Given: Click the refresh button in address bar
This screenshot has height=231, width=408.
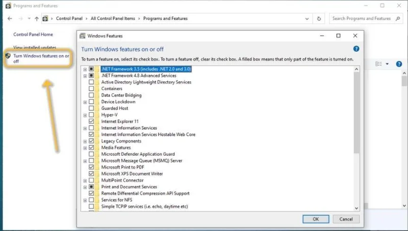Looking at the screenshot, I should tap(319, 19).
